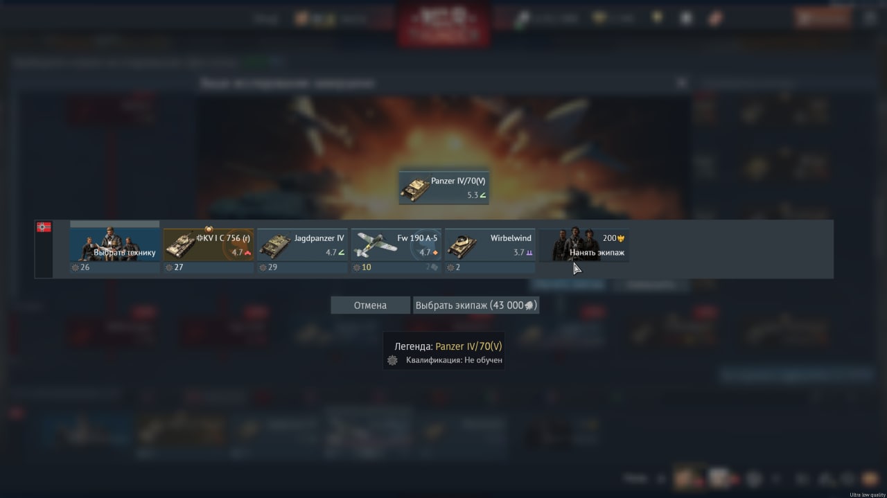Click the gear icon beside crew level 29

pos(263,267)
